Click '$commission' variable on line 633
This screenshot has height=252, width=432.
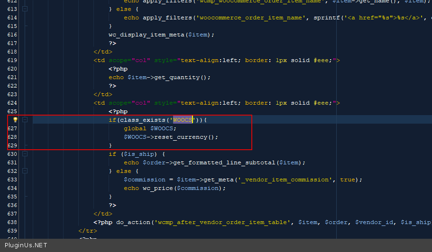point(145,180)
